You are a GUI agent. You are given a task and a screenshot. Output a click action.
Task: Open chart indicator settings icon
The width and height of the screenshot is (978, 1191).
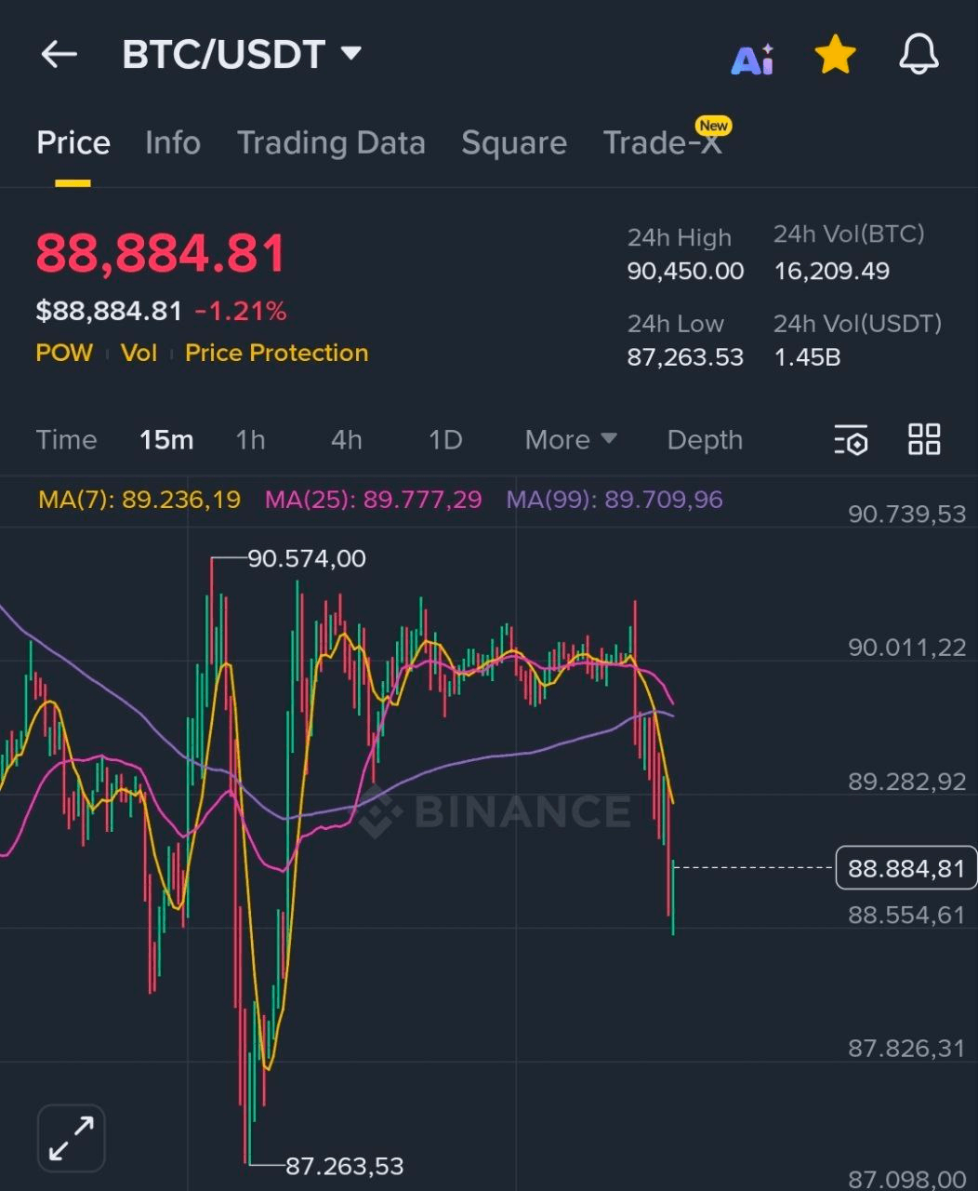[851, 440]
